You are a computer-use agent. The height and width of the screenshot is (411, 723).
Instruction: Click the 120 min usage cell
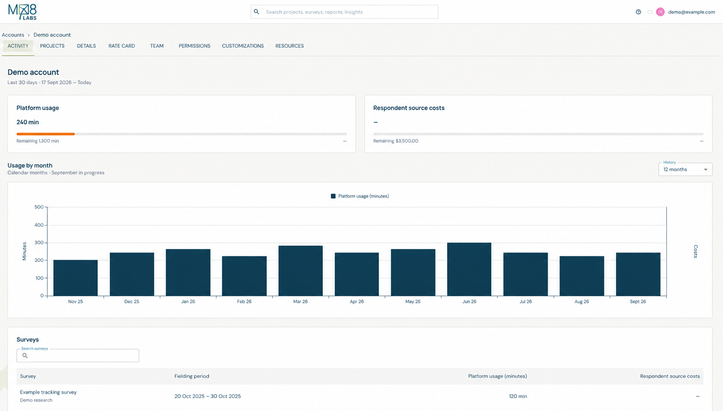(x=518, y=396)
